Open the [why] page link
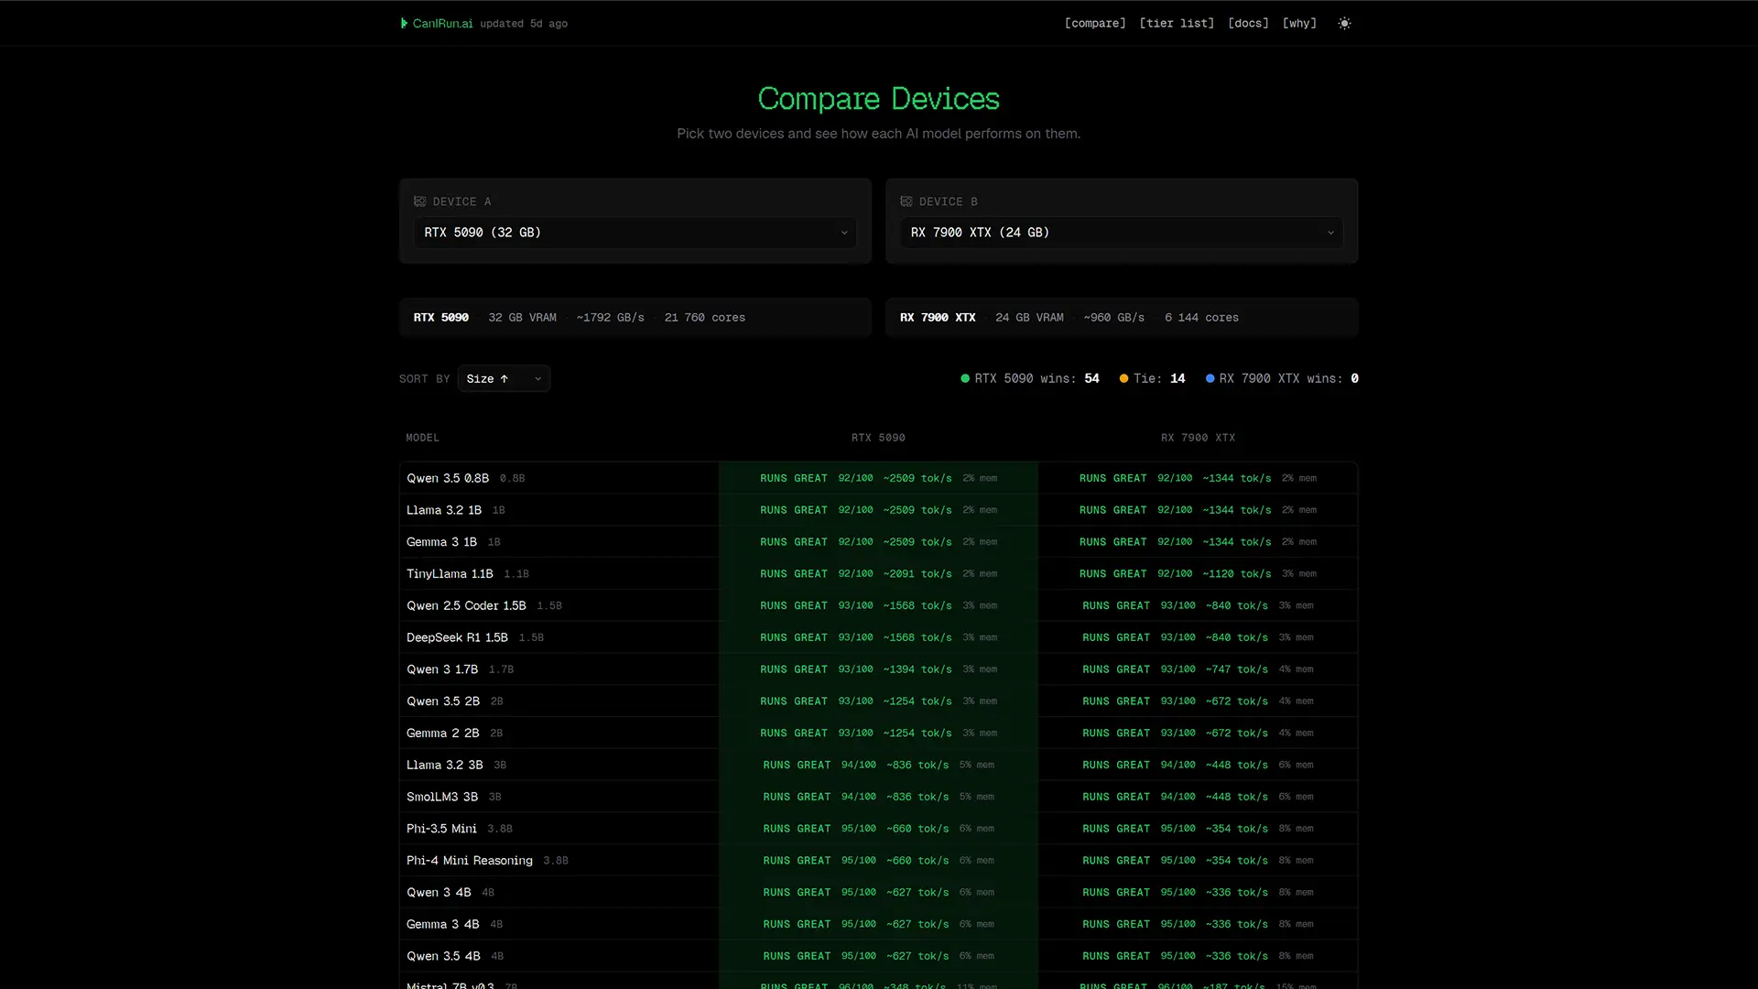This screenshot has height=989, width=1758. click(x=1298, y=23)
